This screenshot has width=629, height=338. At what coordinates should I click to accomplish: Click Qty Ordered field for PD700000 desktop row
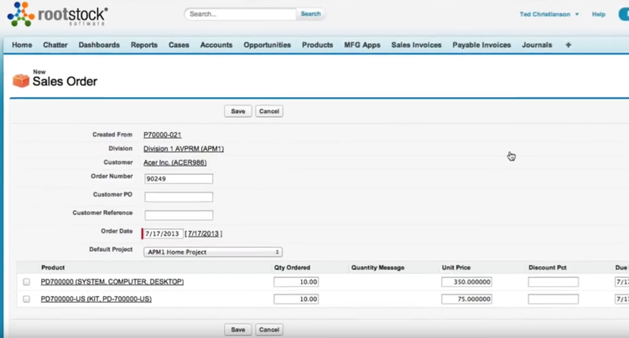click(x=296, y=282)
